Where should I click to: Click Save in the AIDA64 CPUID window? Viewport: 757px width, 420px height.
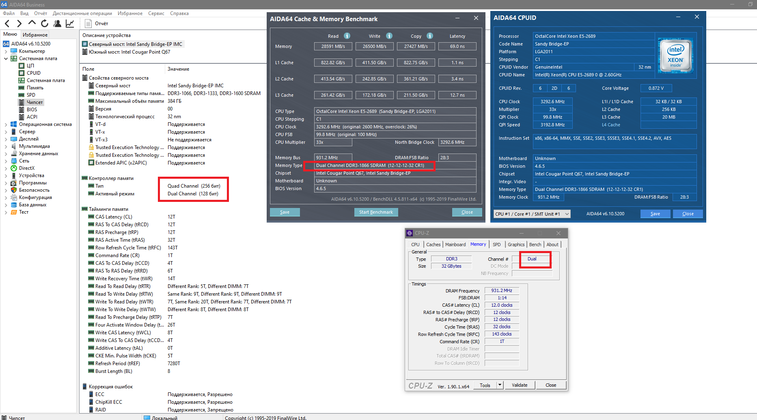(x=656, y=214)
